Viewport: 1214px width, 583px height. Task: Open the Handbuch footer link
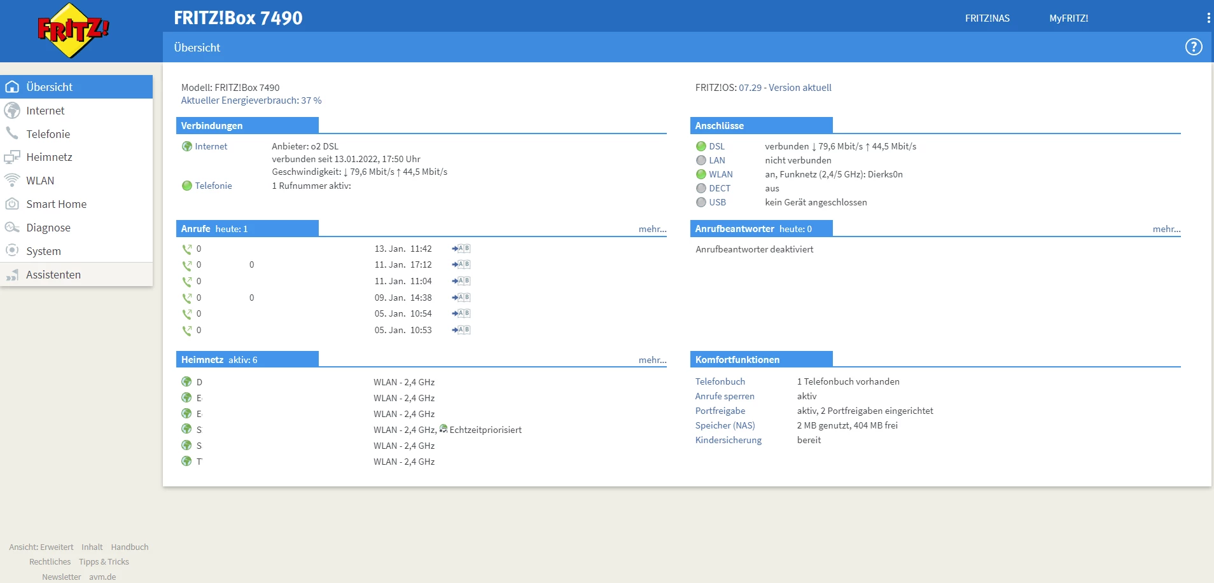click(130, 547)
